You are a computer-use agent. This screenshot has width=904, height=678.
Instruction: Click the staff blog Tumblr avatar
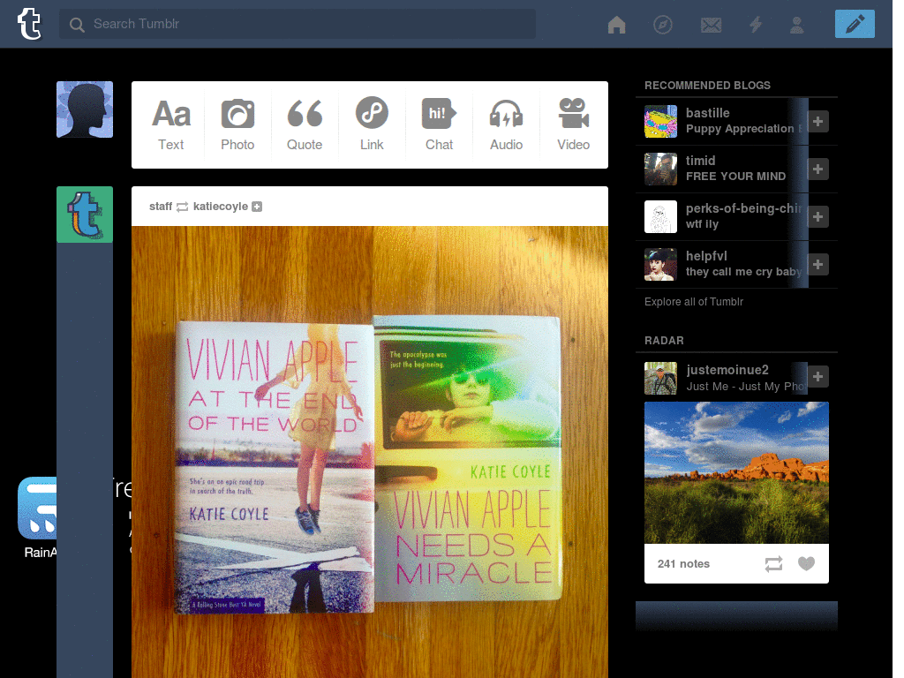point(85,215)
